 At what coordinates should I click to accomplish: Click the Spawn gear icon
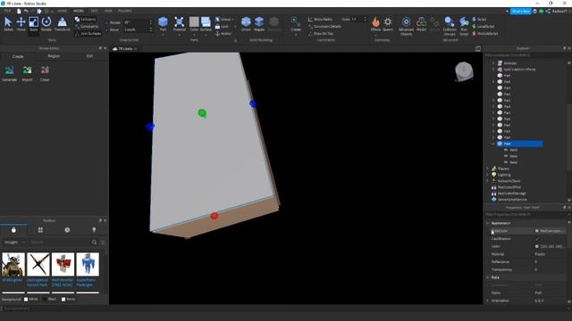coord(388,21)
